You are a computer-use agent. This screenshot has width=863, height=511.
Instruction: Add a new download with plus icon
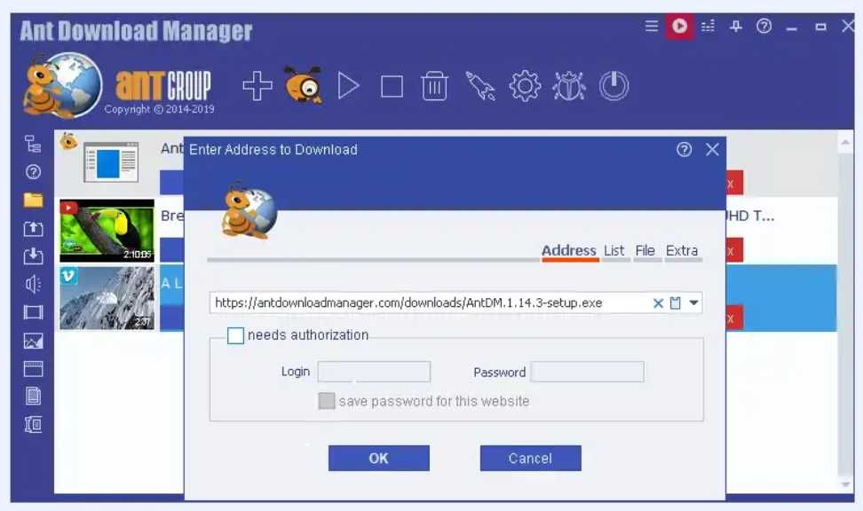[257, 86]
